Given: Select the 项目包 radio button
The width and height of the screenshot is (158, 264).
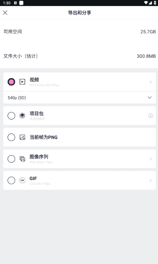Looking at the screenshot, I should point(11,116).
